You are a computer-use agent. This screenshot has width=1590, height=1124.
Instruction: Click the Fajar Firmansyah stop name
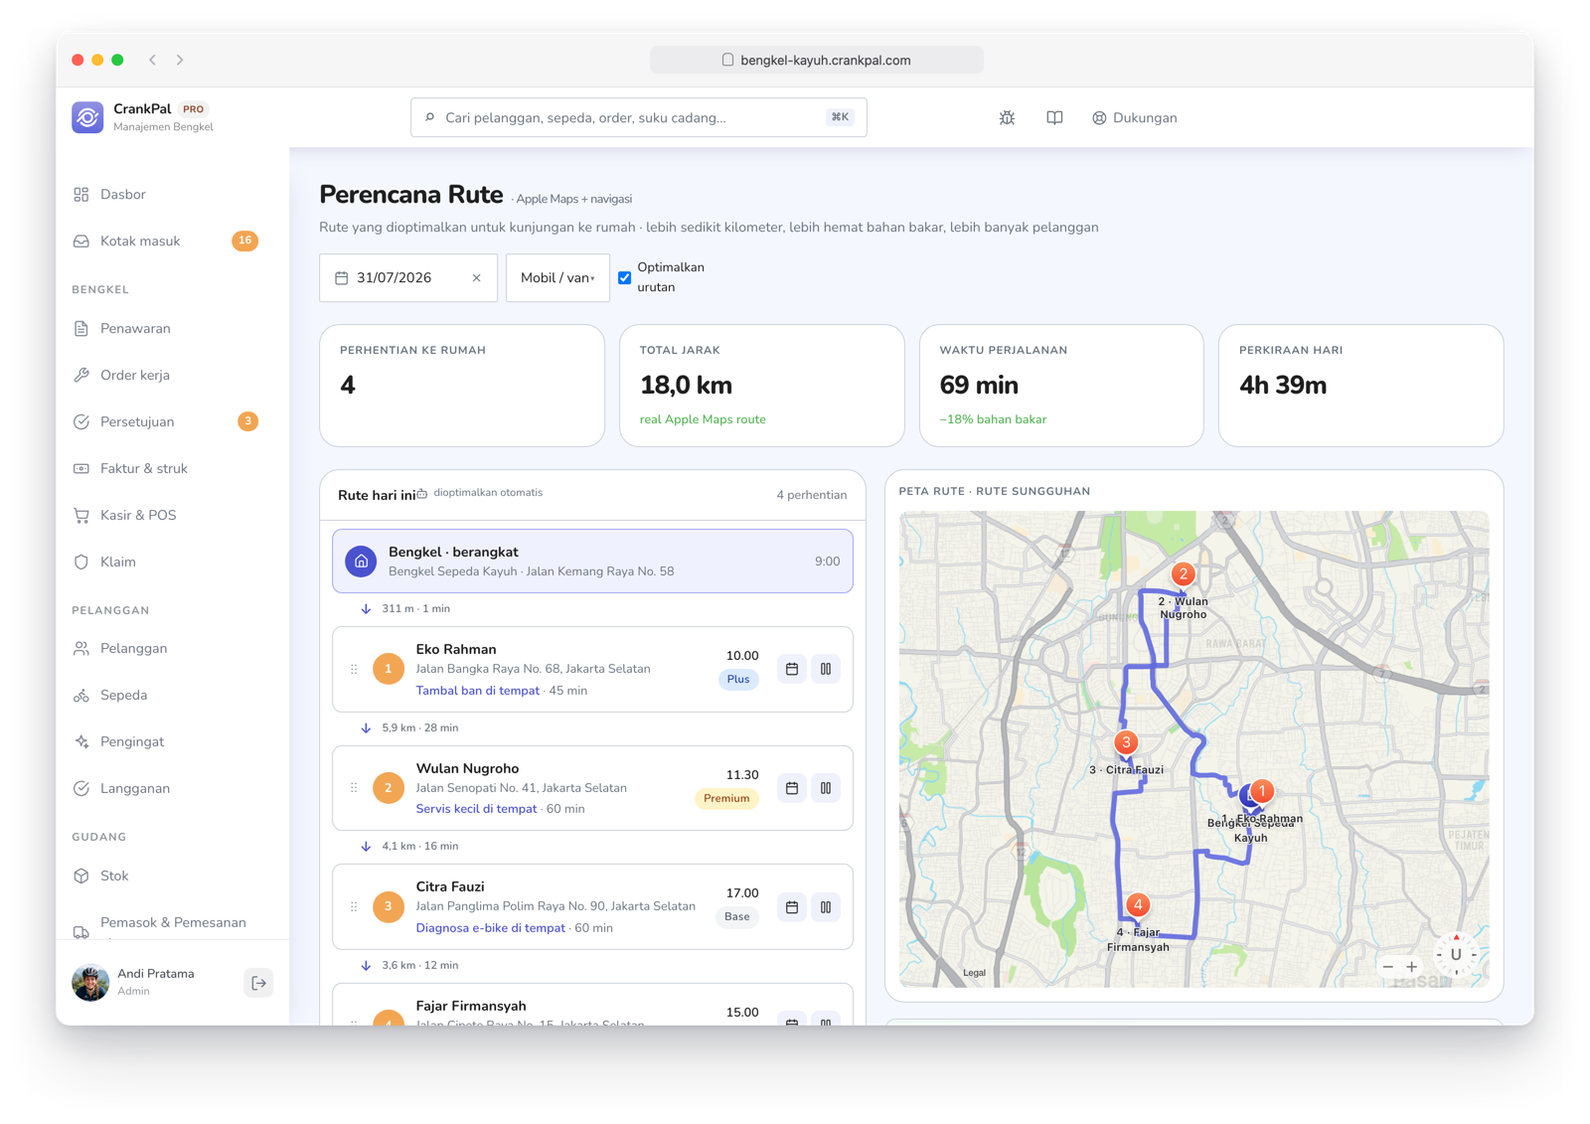point(471,1006)
